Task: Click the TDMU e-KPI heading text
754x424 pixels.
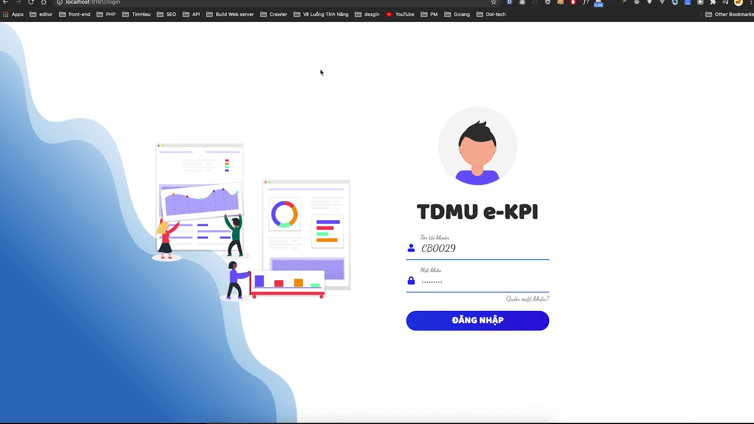Action: point(477,212)
